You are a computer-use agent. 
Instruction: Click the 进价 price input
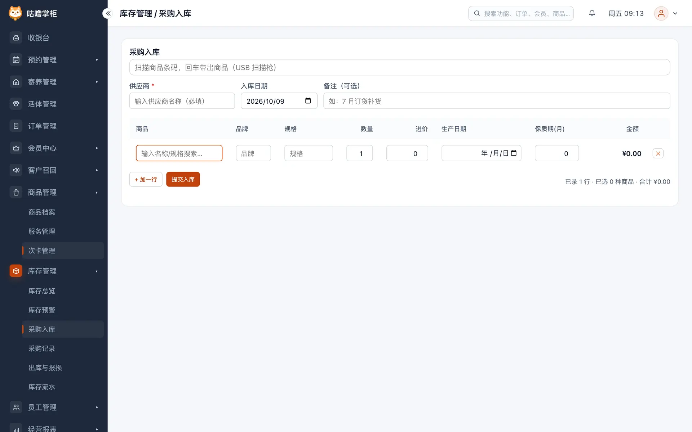pos(407,153)
